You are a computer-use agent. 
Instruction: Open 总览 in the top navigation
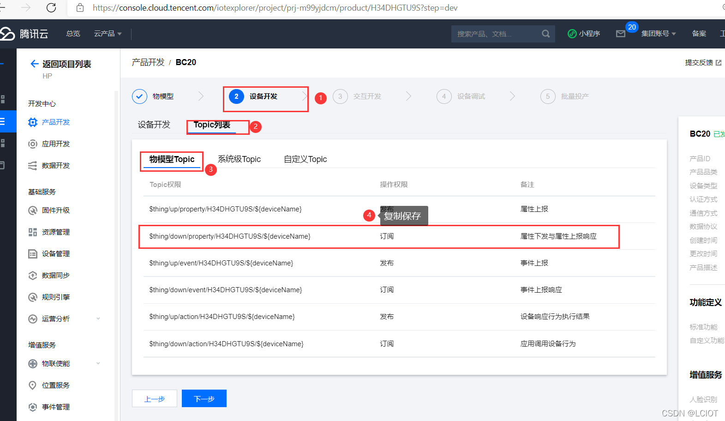[73, 34]
